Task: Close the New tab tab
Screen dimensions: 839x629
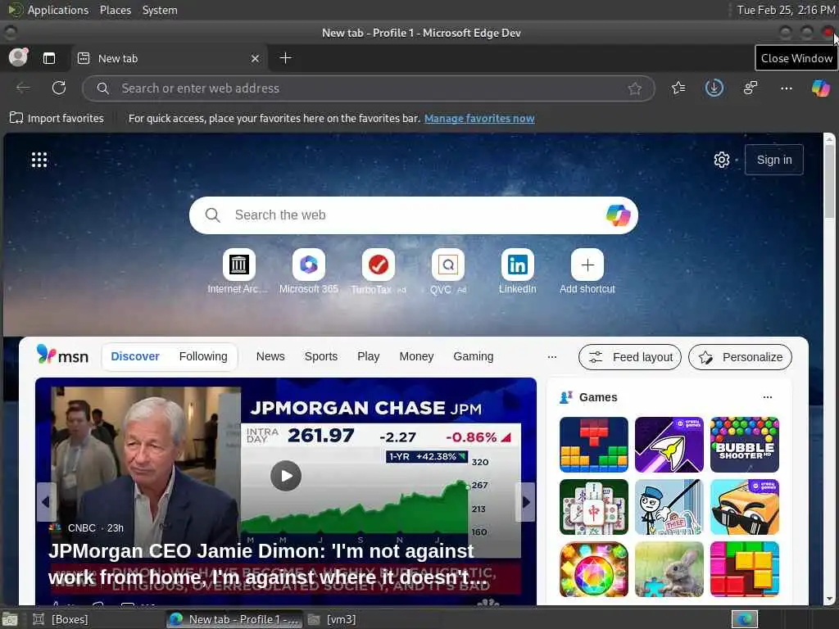Action: pos(256,58)
